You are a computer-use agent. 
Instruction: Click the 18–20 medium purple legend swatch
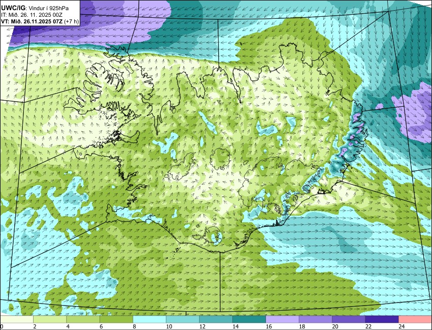pos(316,319)
